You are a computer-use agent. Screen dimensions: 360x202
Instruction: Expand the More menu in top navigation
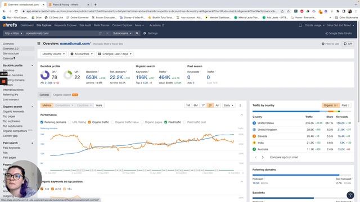click(139, 25)
